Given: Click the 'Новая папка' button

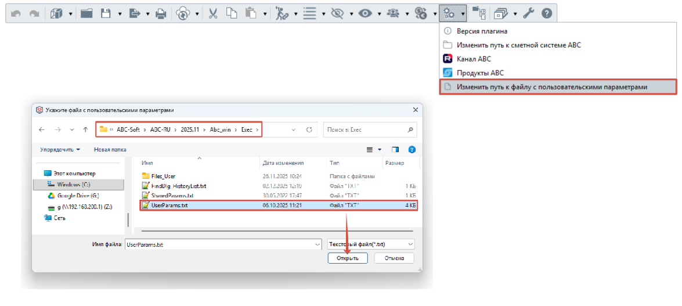Looking at the screenshot, I should coord(110,149).
